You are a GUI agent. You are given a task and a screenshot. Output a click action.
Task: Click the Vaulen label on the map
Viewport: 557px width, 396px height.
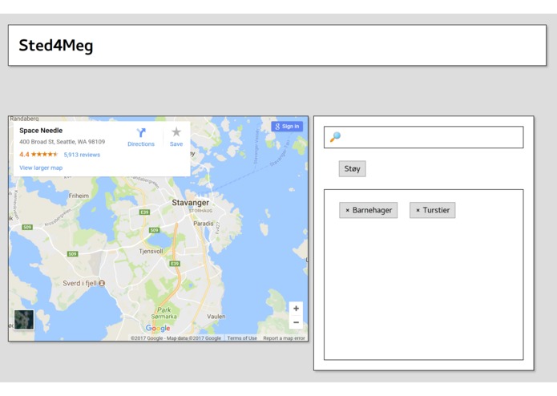point(216,316)
